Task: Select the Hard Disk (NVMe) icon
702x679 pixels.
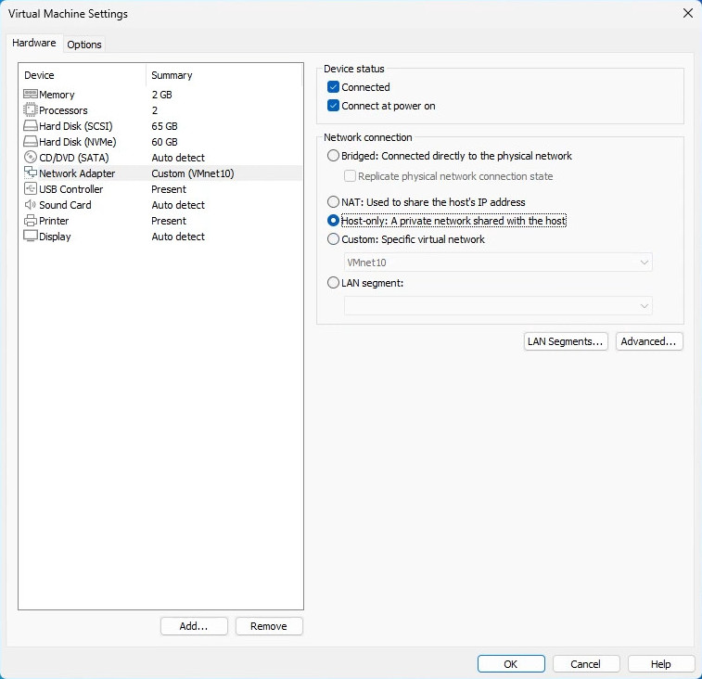Action: (30, 142)
